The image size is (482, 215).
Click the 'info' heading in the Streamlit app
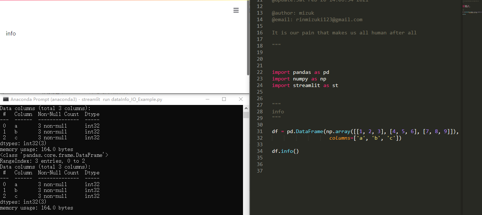tap(11, 33)
